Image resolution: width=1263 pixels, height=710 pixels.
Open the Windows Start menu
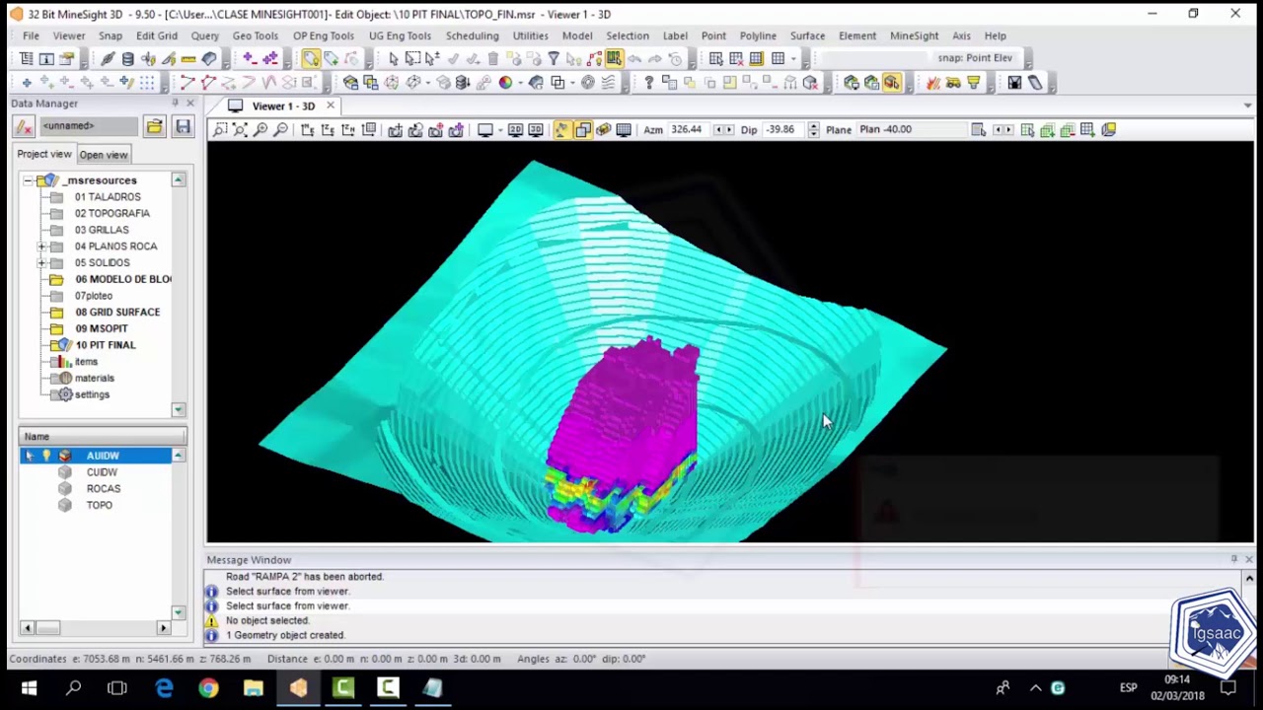[x=29, y=688]
